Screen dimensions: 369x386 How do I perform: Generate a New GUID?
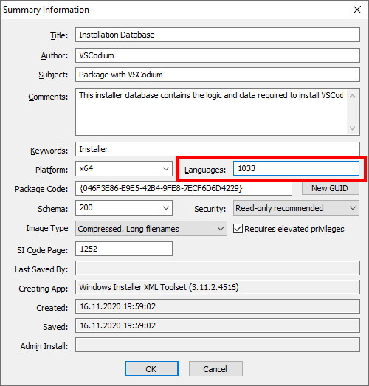(331, 188)
